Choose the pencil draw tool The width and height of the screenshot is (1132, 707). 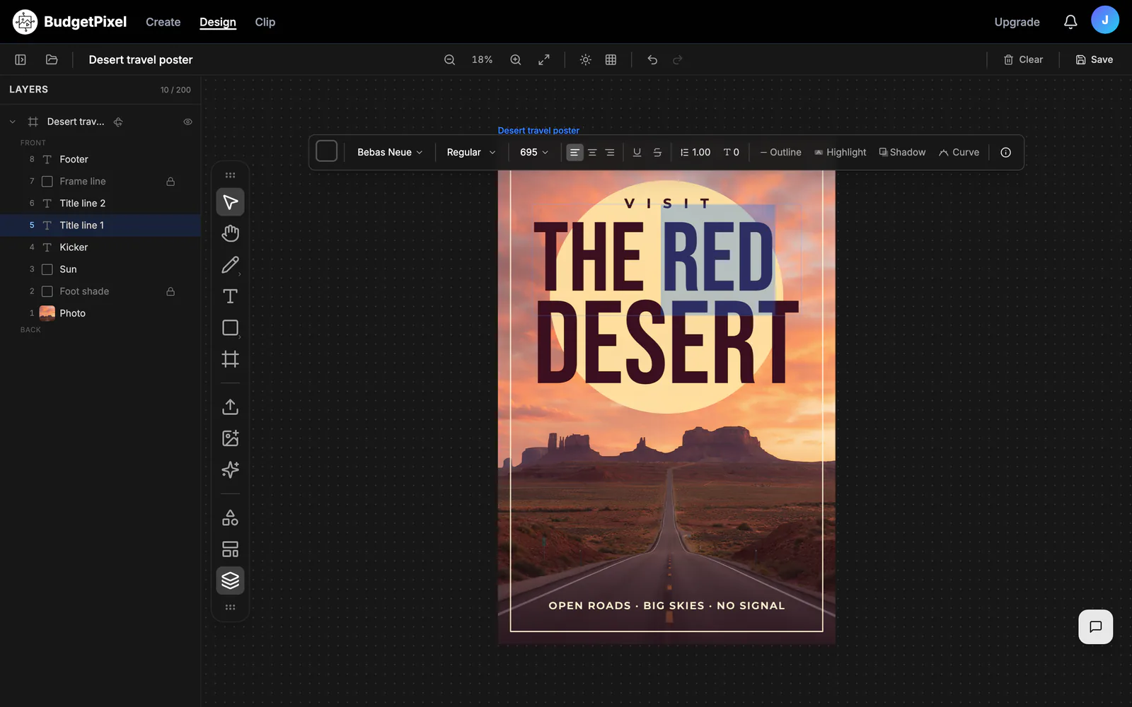point(230,265)
